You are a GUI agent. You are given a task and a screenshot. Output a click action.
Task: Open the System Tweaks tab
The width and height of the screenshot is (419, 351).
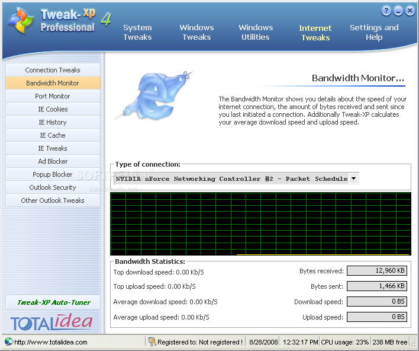point(137,32)
